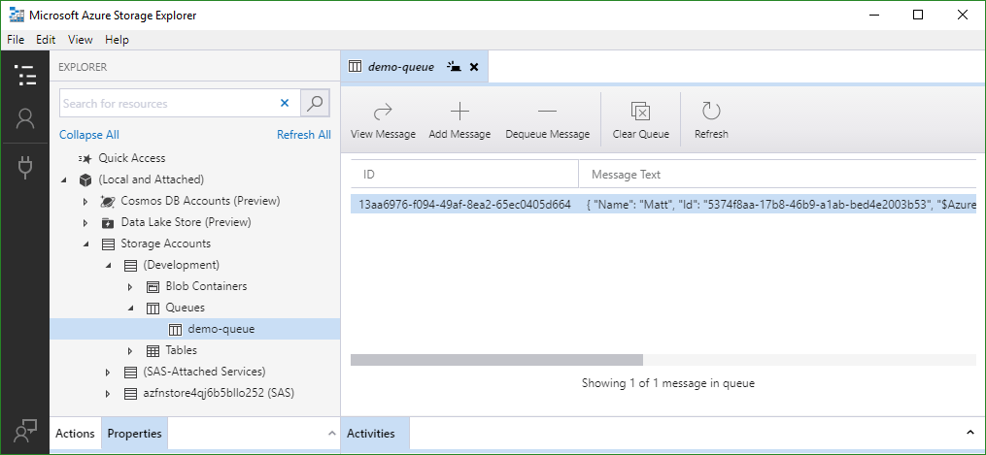Click the Data Lake Store folder icon
The width and height of the screenshot is (986, 455).
tap(108, 223)
